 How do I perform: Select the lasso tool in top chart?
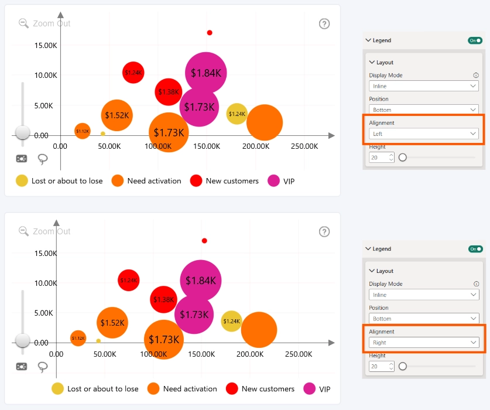point(43,159)
